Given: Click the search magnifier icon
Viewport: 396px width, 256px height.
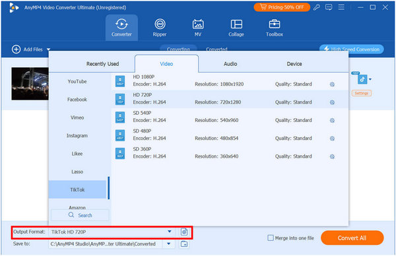Looking at the screenshot, I should coord(71,215).
